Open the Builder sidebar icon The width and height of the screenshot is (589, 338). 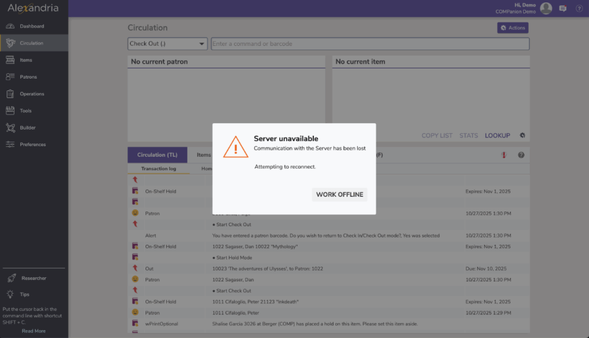click(10, 128)
